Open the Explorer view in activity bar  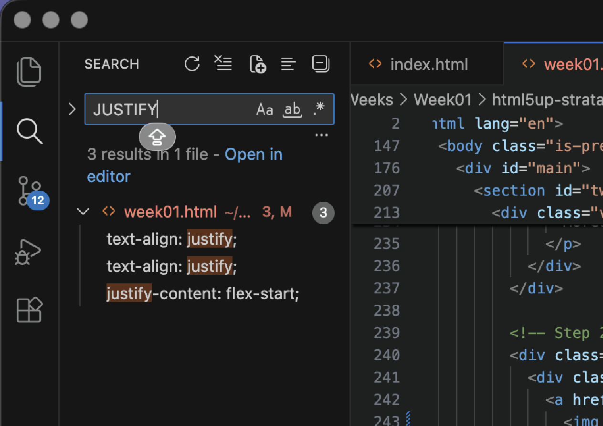point(29,72)
